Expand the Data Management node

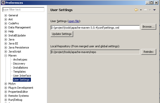coord(6,27)
